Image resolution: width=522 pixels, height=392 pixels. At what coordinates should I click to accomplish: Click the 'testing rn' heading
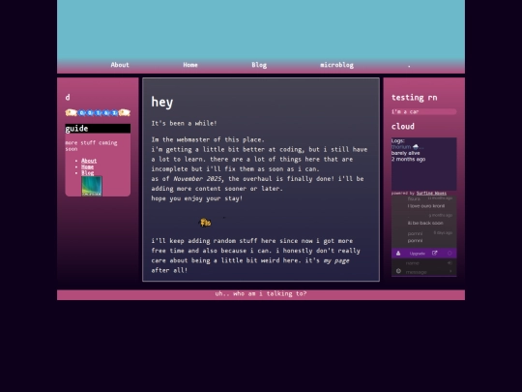414,98
